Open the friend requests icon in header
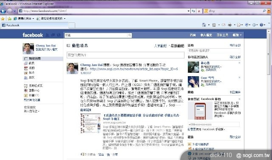The width and height of the screenshot is (272, 160). [x=47, y=35]
